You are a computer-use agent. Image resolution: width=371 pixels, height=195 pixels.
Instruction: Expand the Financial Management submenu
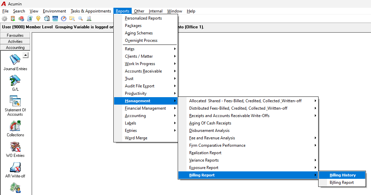click(146, 108)
